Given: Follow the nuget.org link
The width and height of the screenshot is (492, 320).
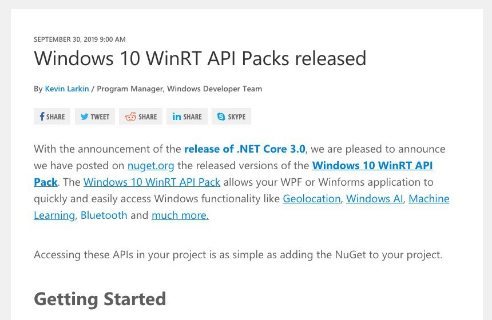Looking at the screenshot, I should (150, 166).
